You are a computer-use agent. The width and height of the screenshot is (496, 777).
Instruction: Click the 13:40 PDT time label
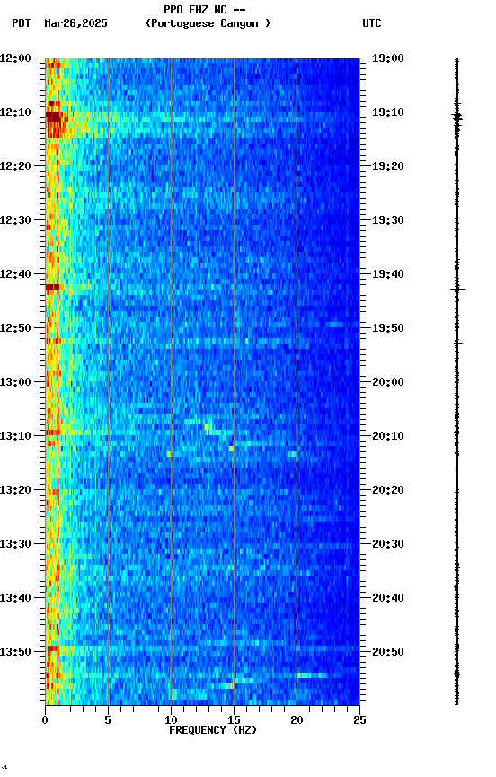click(15, 598)
